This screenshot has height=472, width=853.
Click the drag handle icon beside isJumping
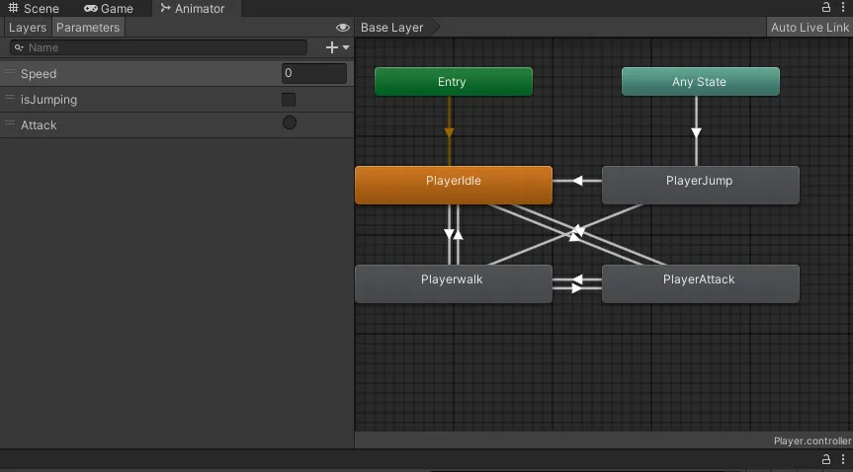pyautogui.click(x=9, y=98)
